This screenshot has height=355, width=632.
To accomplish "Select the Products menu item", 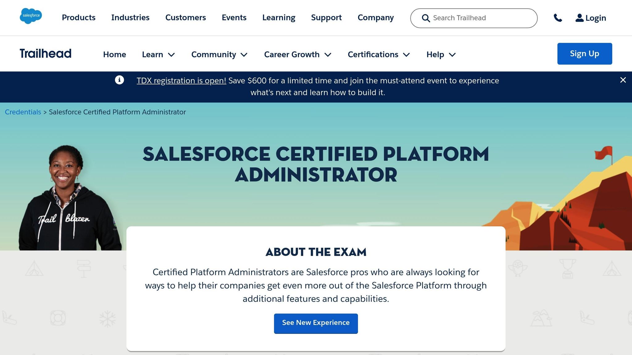I will coord(78,18).
